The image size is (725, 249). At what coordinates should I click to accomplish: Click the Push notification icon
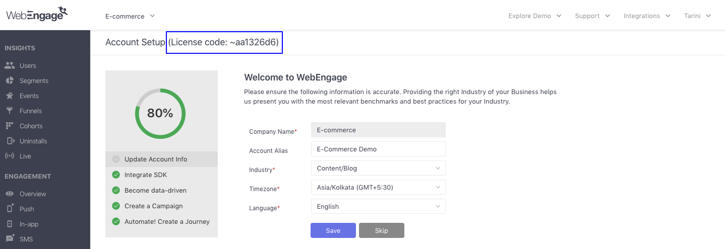(x=10, y=209)
